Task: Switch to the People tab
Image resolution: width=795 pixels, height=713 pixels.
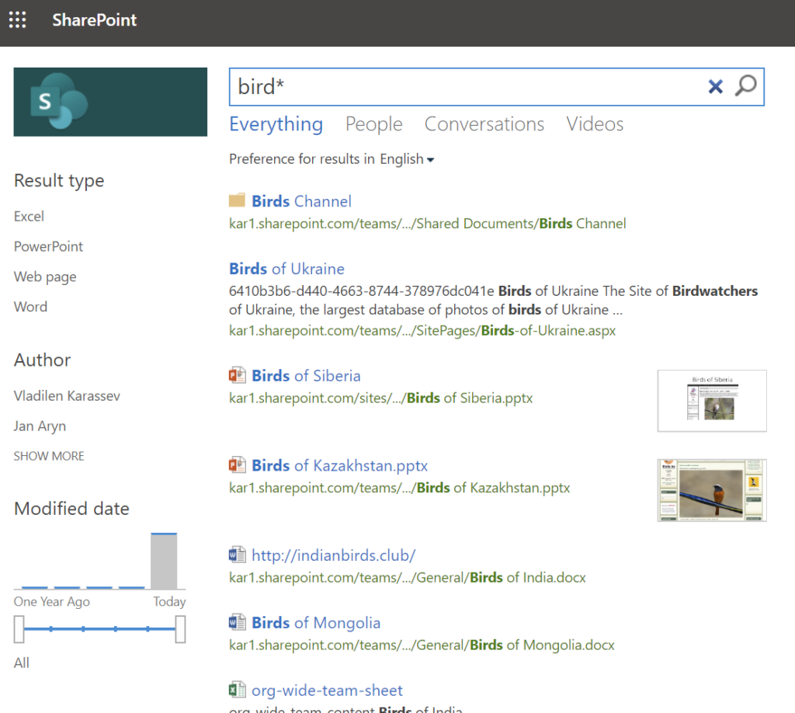Action: (x=373, y=124)
